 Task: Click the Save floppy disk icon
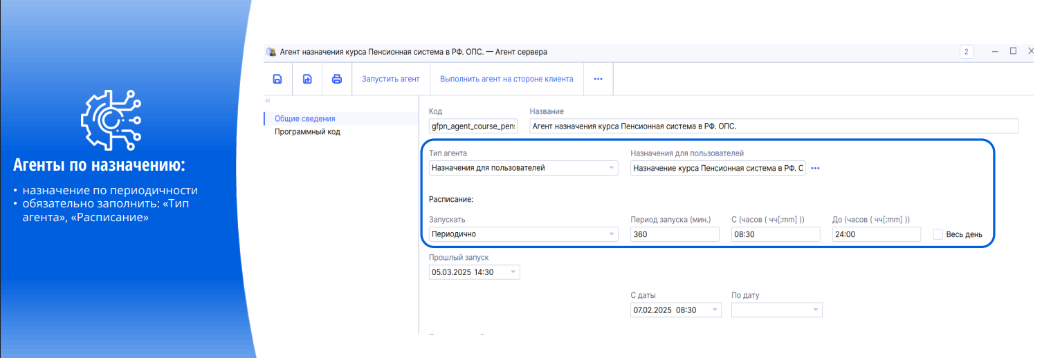pyautogui.click(x=277, y=79)
